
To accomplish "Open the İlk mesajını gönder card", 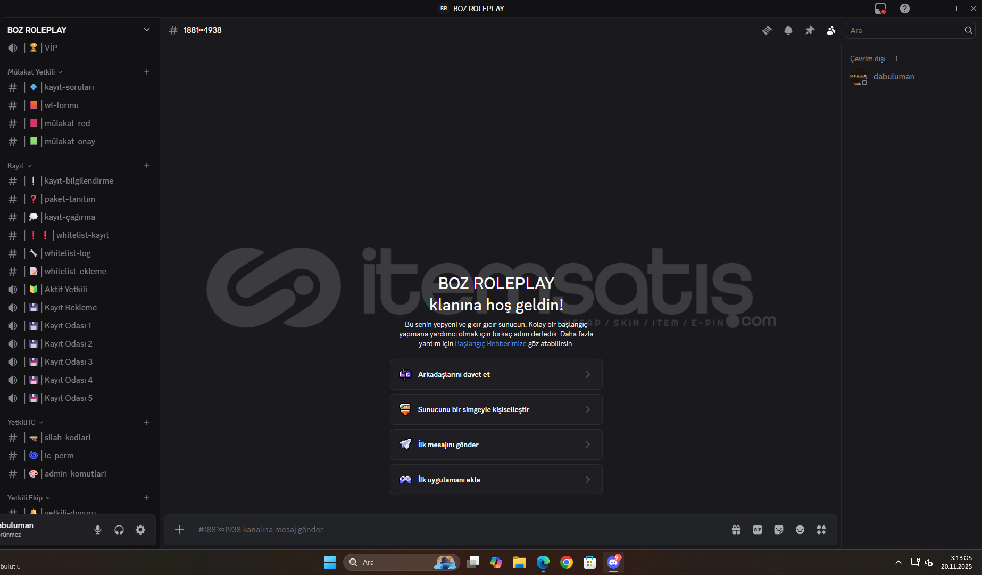I will [496, 445].
